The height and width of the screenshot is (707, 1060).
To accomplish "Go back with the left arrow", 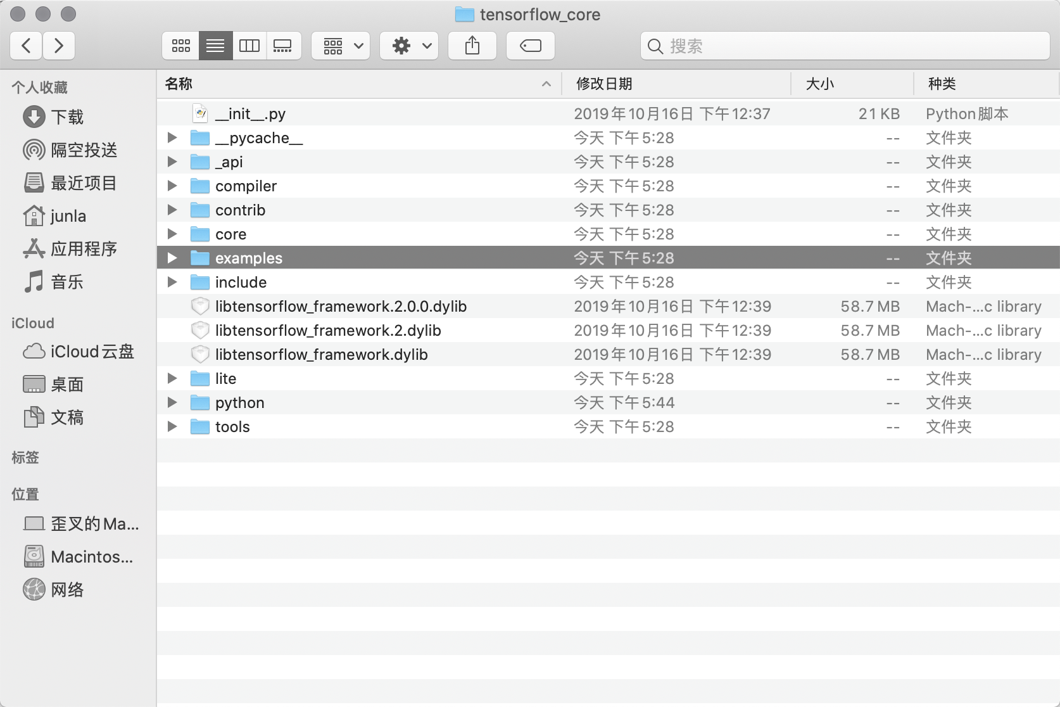I will (x=27, y=46).
